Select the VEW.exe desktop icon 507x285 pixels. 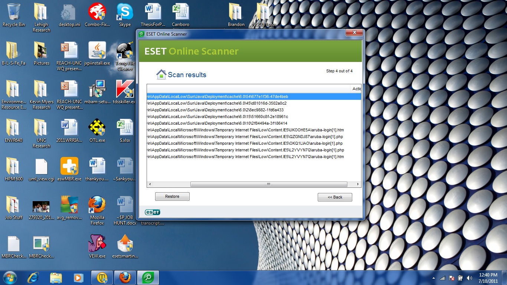97,247
